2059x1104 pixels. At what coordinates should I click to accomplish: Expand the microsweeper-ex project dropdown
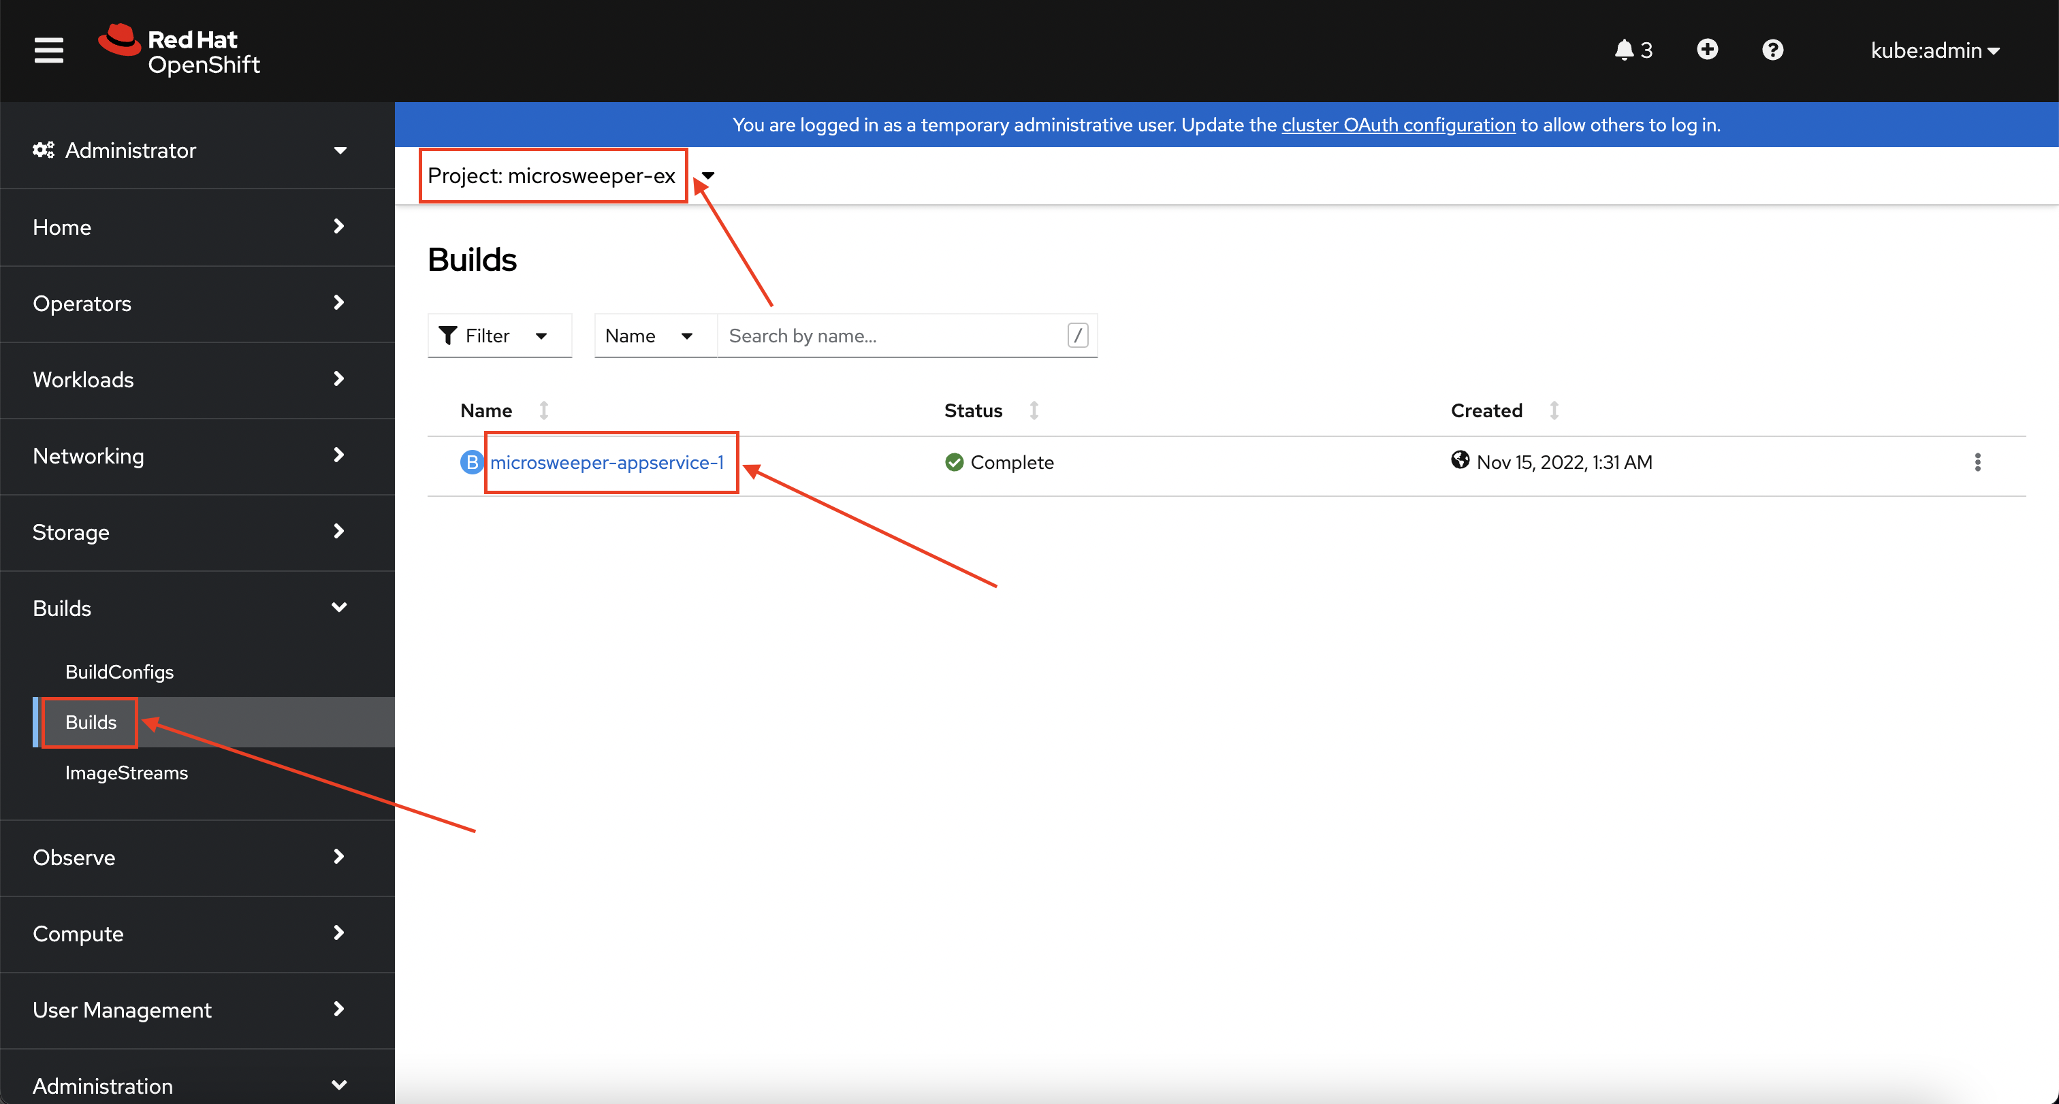[712, 176]
